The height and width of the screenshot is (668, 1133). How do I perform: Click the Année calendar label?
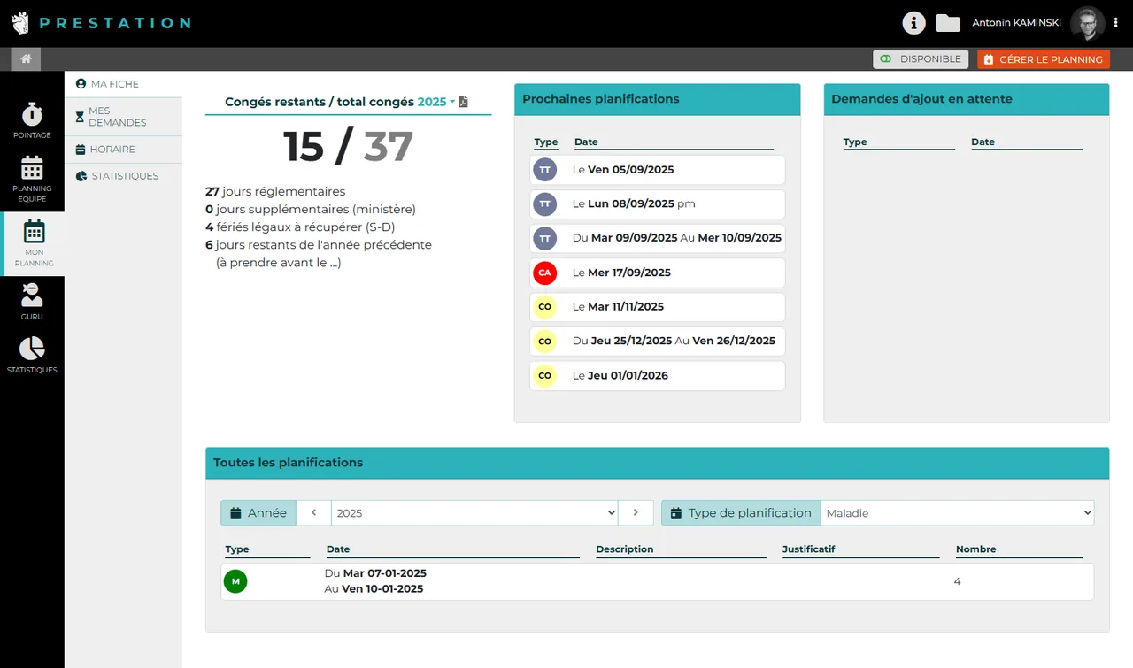pos(258,513)
